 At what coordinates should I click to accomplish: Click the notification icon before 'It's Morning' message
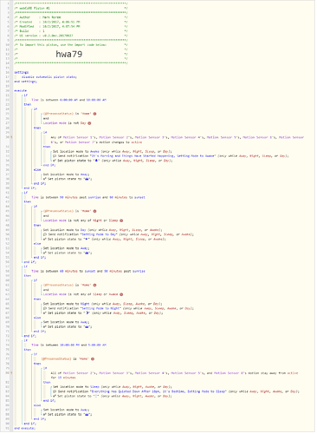55,156
